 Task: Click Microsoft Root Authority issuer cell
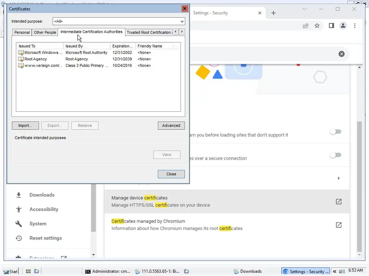[86, 52]
